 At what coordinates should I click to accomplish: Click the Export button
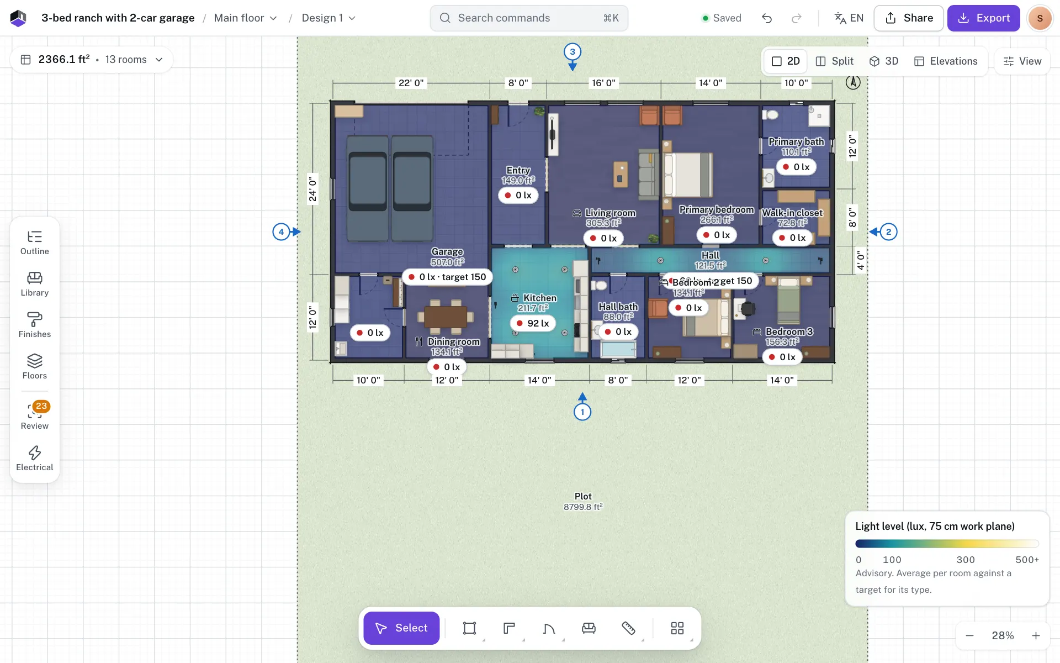(x=984, y=18)
